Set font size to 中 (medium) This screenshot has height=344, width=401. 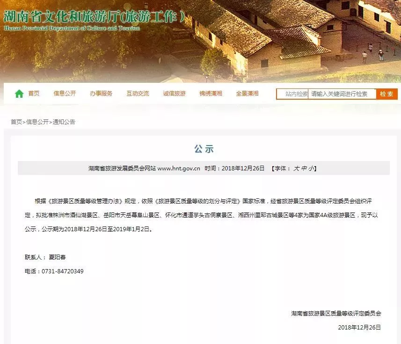pos(304,168)
